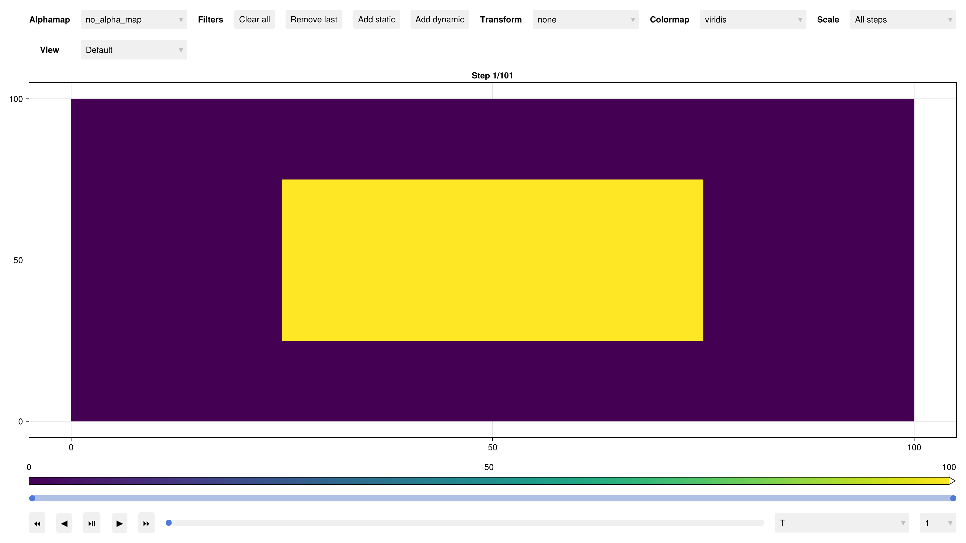Open the Transform dropdown showing none
The width and height of the screenshot is (966, 543).
point(585,20)
